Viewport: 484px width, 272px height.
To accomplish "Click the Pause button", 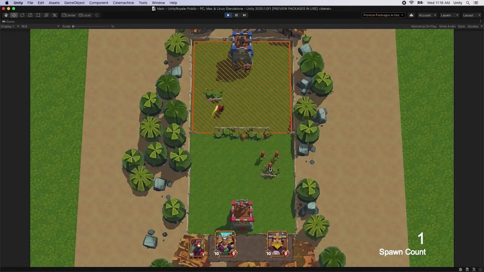I will pos(236,15).
